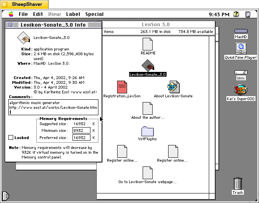Select the Kai's SuperGOO desktop icon
Screen dimensions: 259x203
tap(241, 90)
